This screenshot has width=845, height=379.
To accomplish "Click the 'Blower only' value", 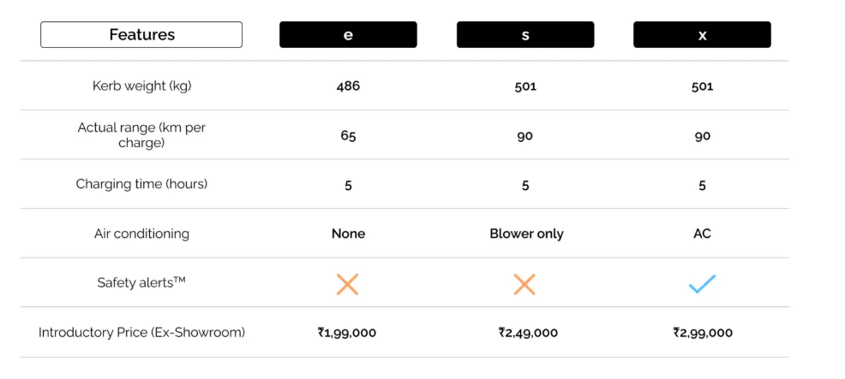I will [526, 234].
